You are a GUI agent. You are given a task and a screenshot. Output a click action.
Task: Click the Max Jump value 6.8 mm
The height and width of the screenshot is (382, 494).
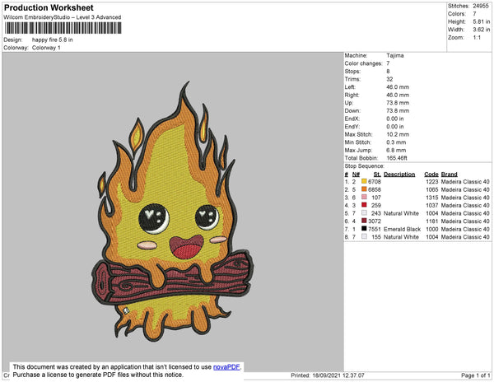click(x=396, y=150)
